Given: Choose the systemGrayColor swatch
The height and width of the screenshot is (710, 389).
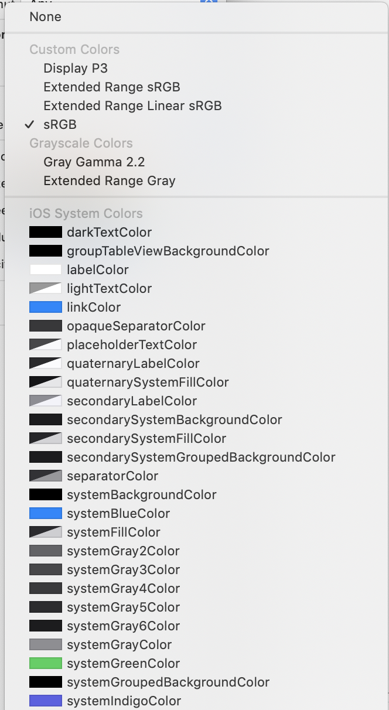Looking at the screenshot, I should (x=46, y=645).
